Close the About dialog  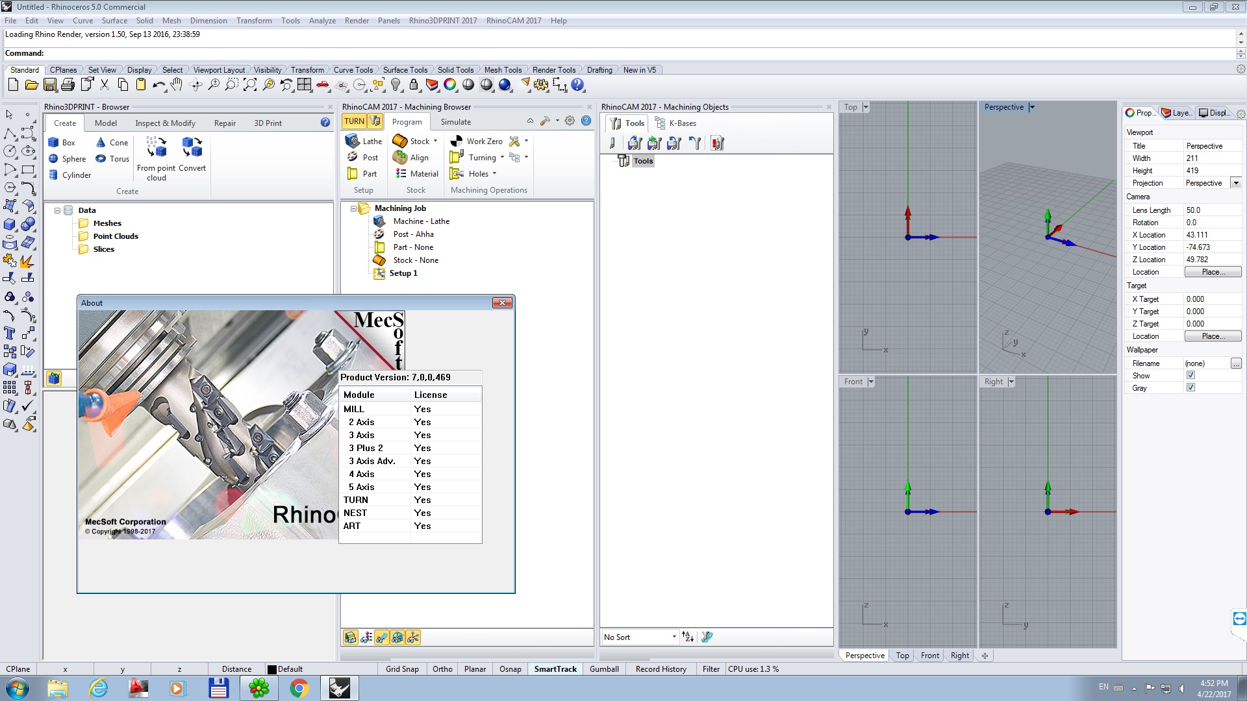tap(502, 303)
